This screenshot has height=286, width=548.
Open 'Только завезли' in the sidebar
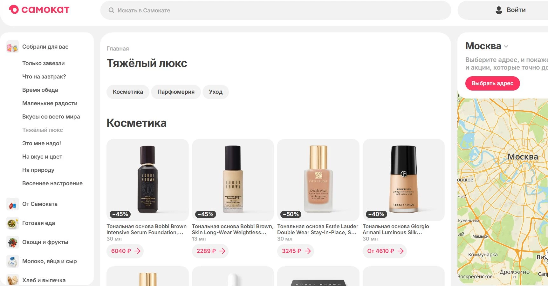pyautogui.click(x=44, y=63)
